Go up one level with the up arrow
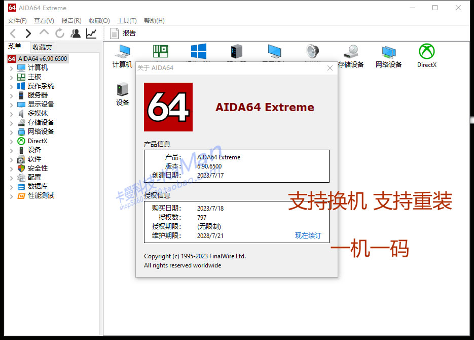The height and width of the screenshot is (340, 474). pos(44,32)
